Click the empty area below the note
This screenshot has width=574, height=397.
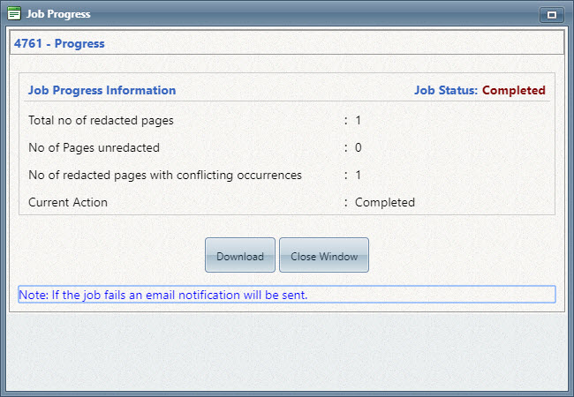[x=287, y=352]
